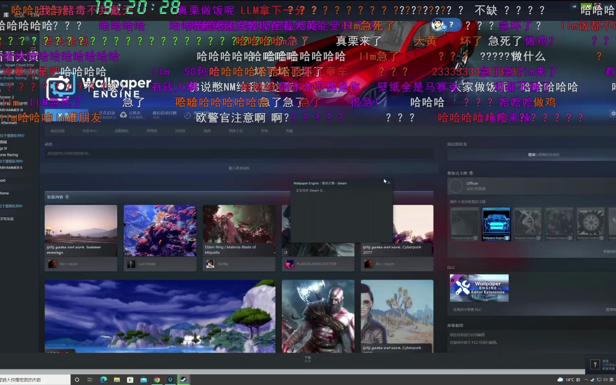The width and height of the screenshot is (616, 385).
Task: Show hidden system tray icons
Action: [586, 380]
